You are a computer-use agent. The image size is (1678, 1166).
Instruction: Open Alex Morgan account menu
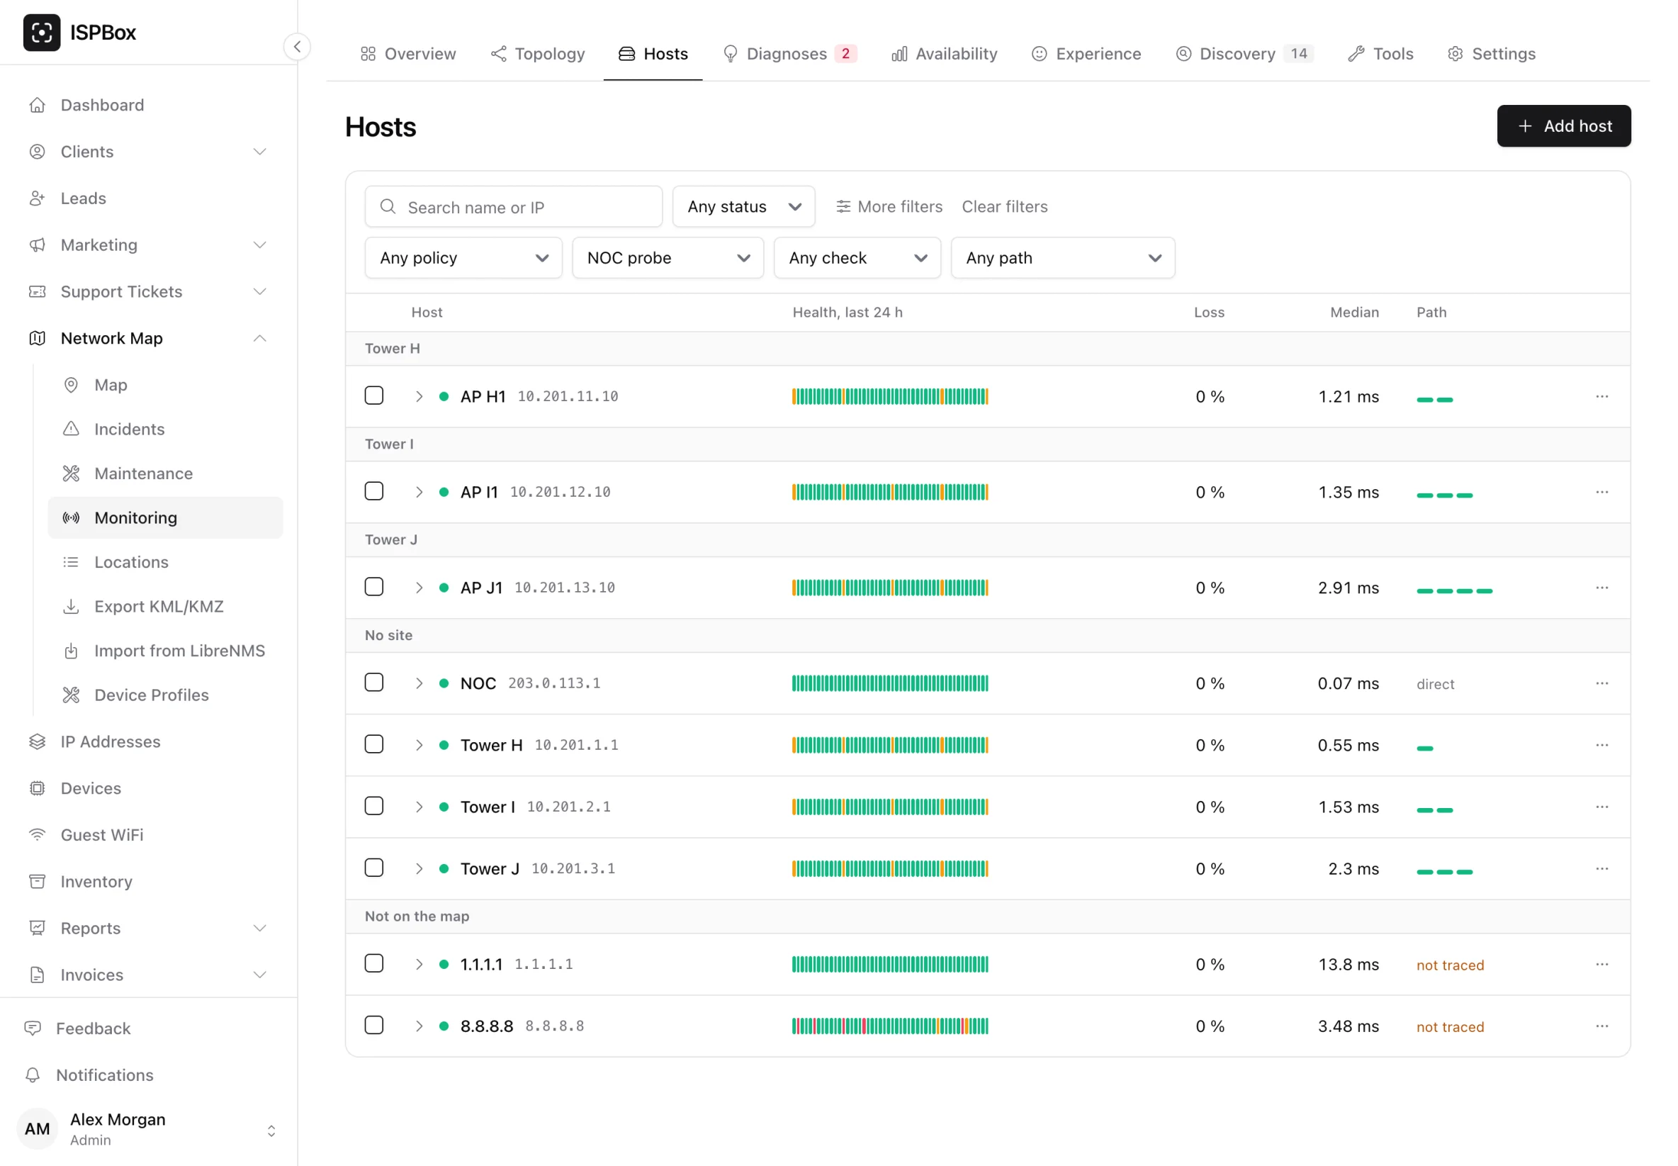click(x=148, y=1128)
